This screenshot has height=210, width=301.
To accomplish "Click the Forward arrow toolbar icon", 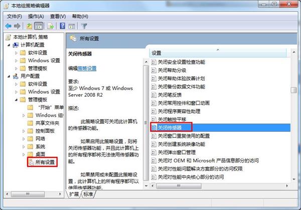I will (x=17, y=26).
